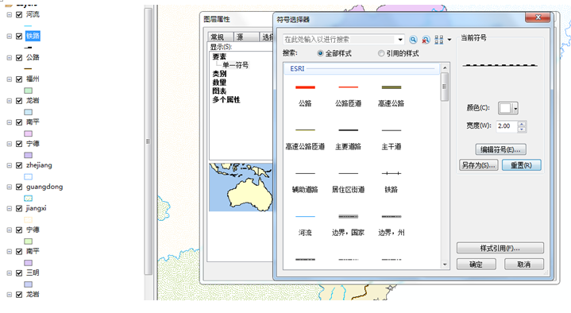Uncheck the zhejiang layer checkbox
Screen dimensions: 571x313
point(19,165)
